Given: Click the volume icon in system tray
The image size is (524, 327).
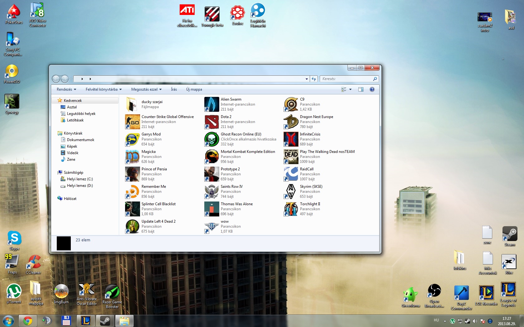Looking at the screenshot, I should 475,321.
